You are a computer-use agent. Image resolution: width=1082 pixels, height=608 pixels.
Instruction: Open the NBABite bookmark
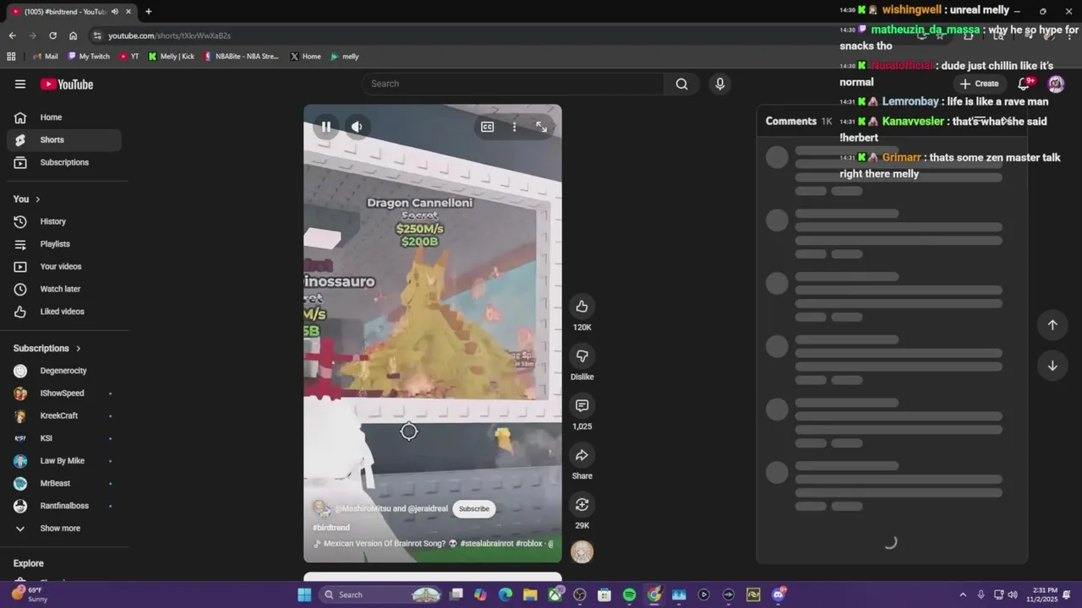241,57
